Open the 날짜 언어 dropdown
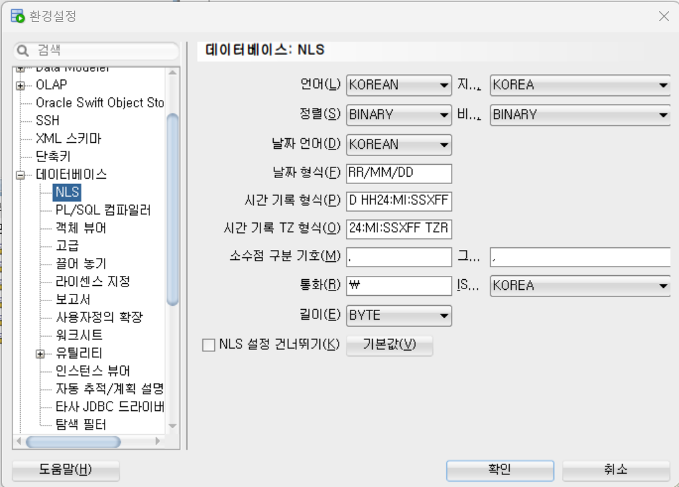This screenshot has width=679, height=487. point(399,145)
